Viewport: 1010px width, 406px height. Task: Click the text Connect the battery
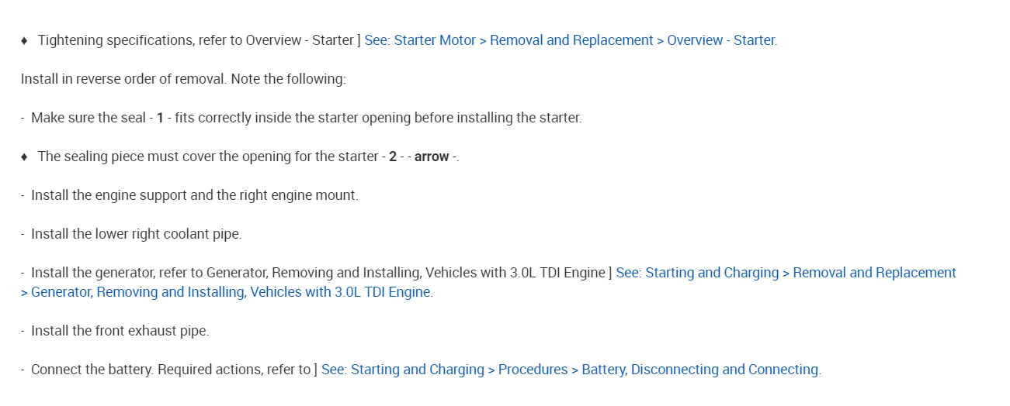point(92,370)
